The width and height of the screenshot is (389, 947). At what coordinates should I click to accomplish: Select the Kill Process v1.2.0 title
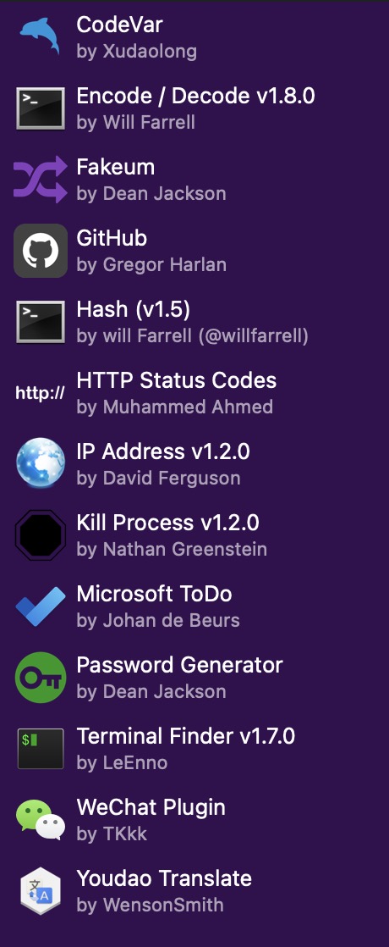pos(167,523)
